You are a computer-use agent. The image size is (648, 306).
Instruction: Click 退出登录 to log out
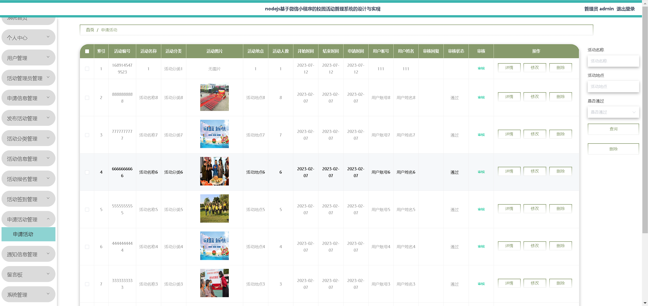(x=625, y=9)
